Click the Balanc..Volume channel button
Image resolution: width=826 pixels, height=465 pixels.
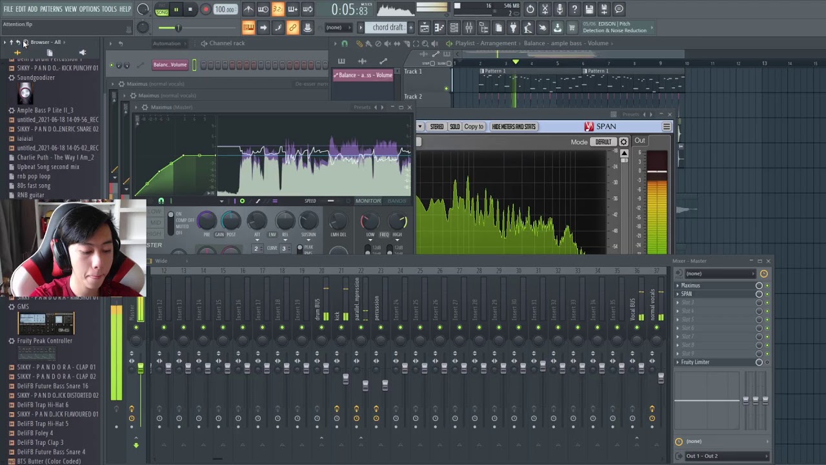pyautogui.click(x=170, y=65)
